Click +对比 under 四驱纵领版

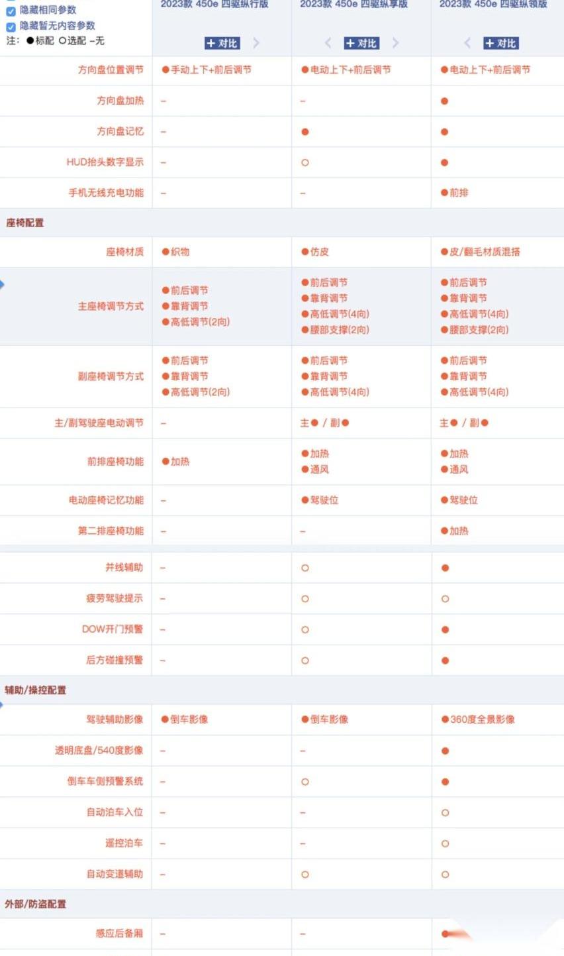tap(501, 43)
